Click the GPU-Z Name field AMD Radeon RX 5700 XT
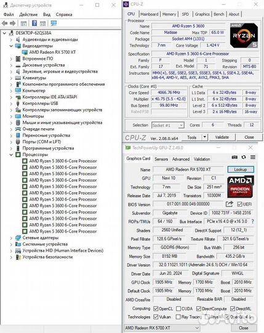264x333 pixels. [x=188, y=170]
